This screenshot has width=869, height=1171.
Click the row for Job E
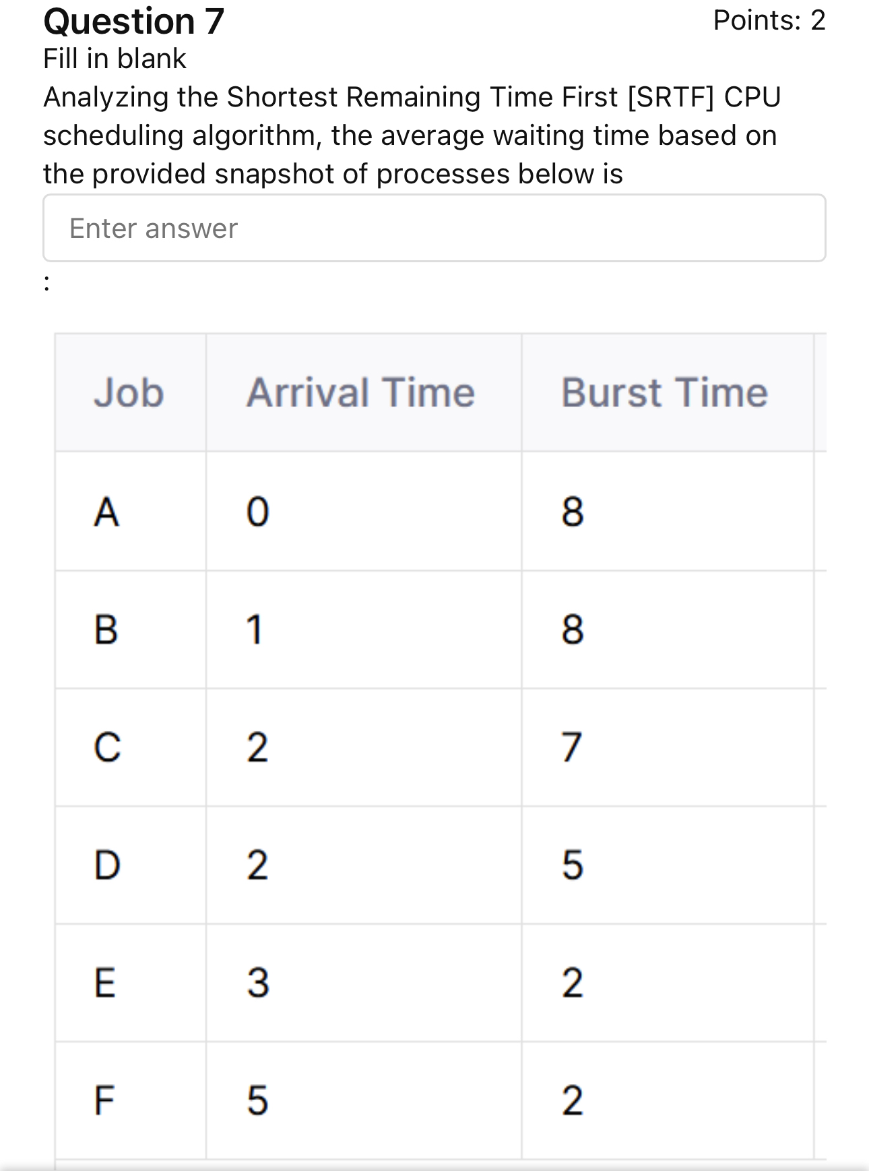106,986
